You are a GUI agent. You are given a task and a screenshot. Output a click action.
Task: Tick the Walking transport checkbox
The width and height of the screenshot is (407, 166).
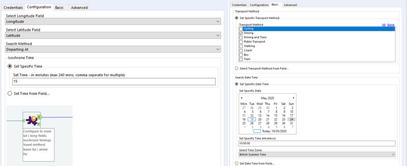point(241,46)
